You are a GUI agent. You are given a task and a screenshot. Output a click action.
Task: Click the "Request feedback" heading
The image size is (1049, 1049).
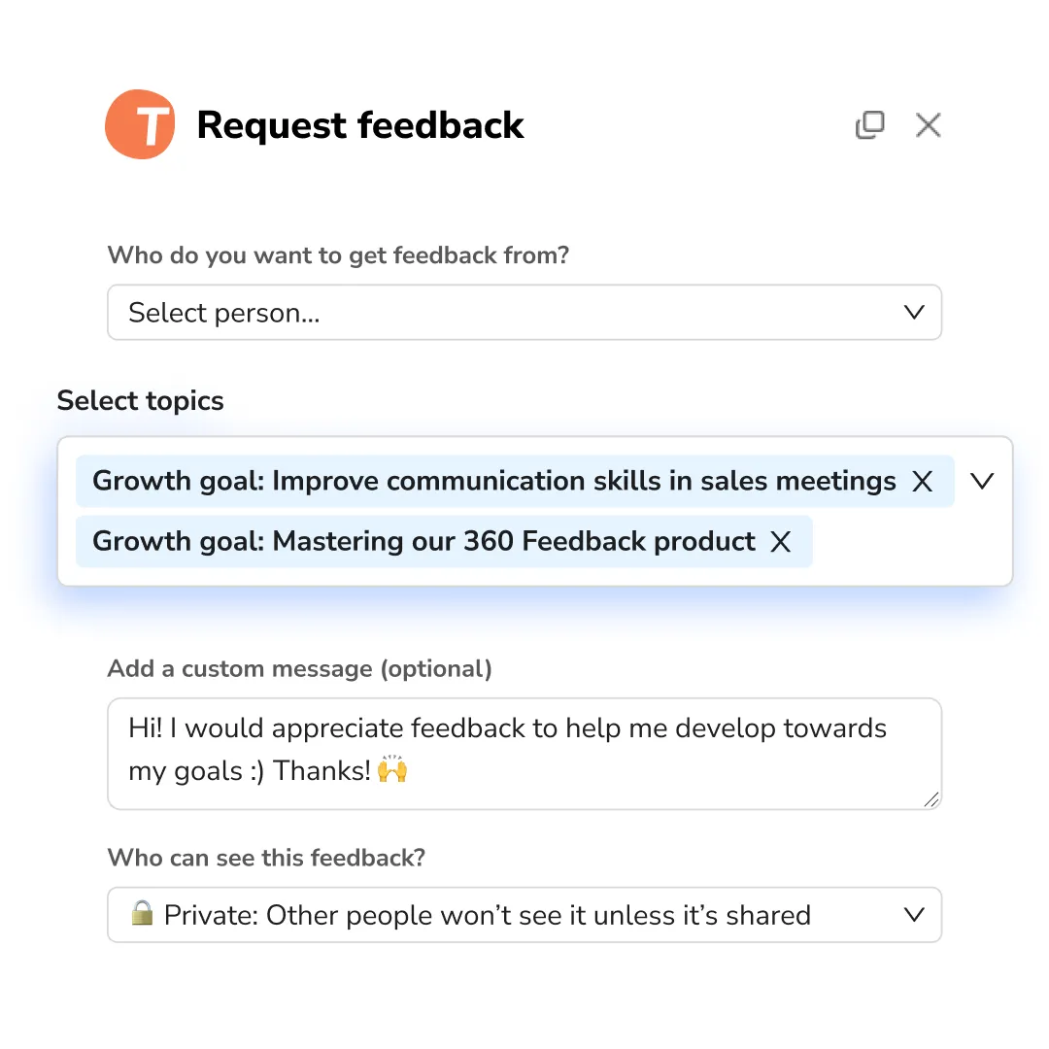360,125
